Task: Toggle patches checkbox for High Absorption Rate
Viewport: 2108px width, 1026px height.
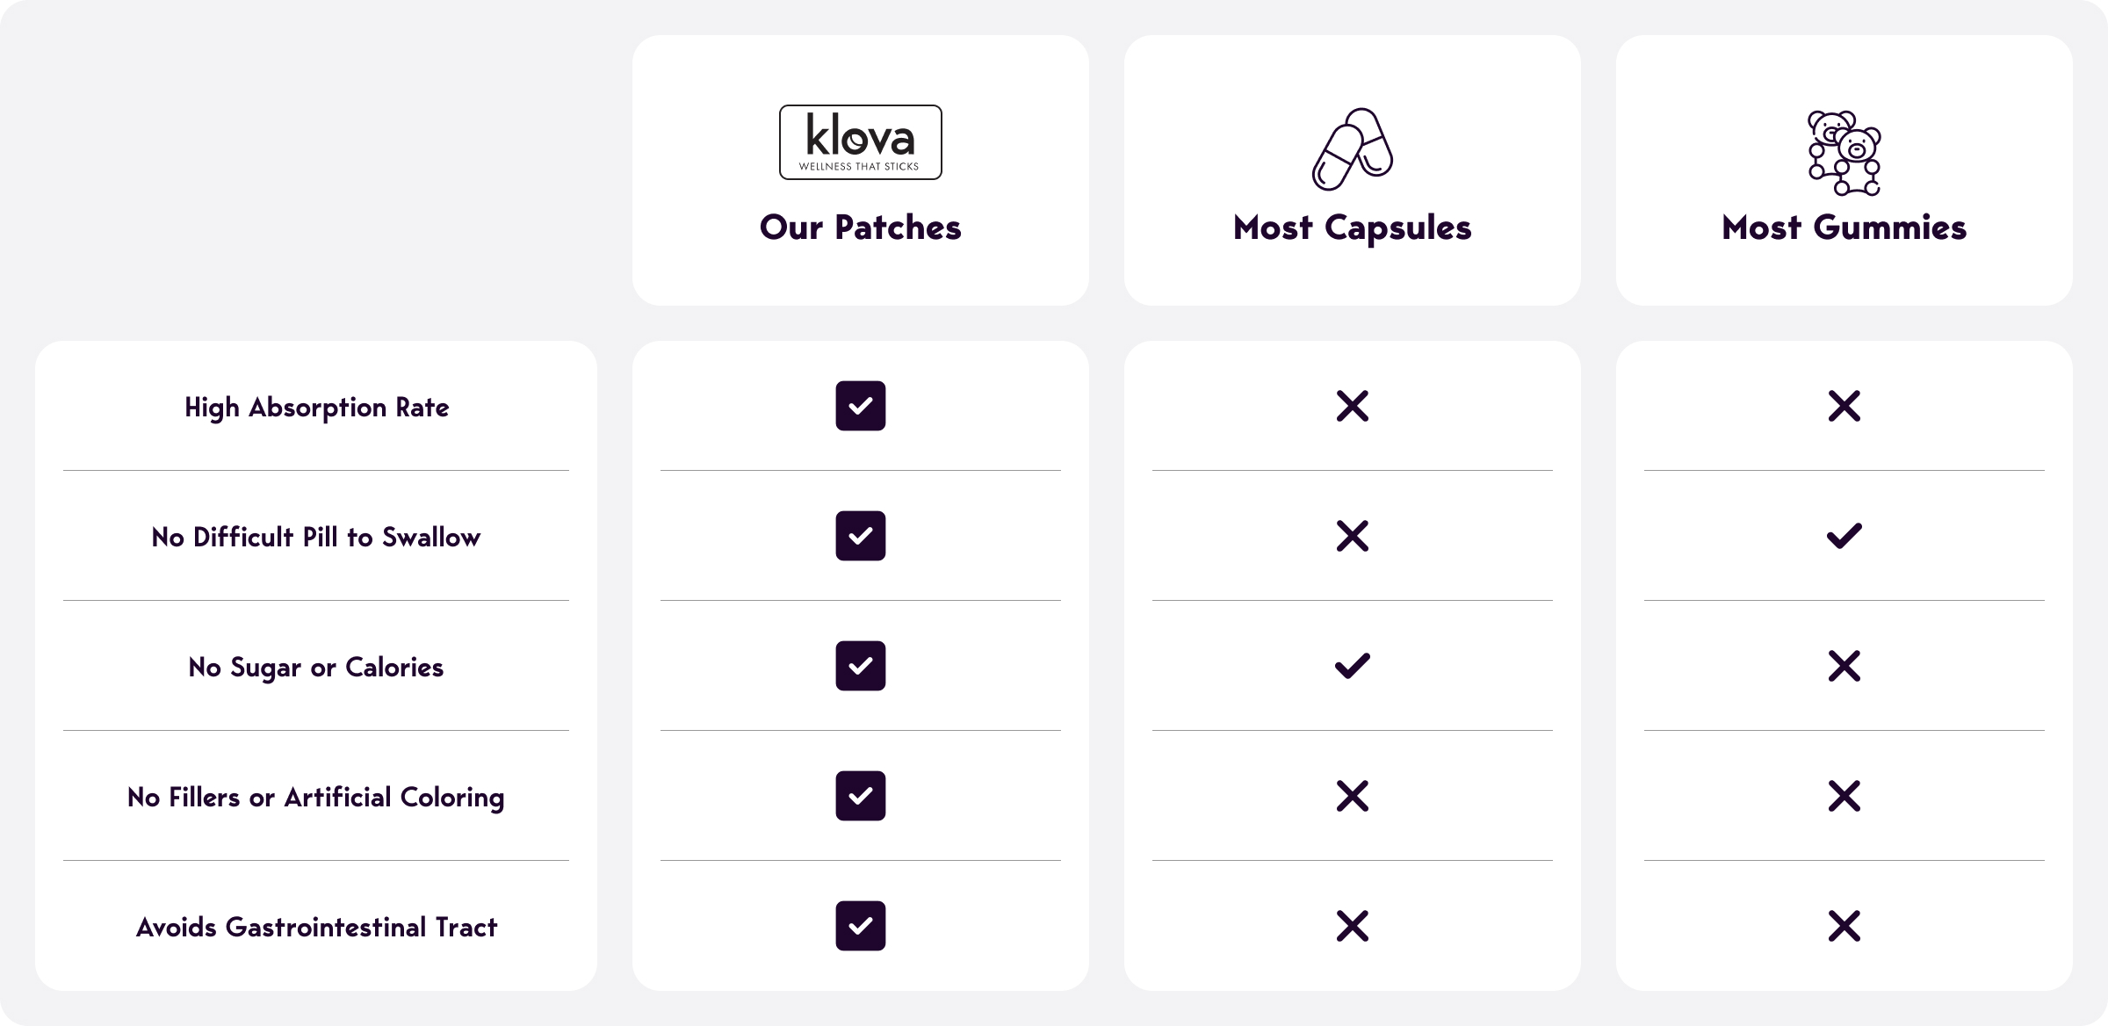Action: [860, 406]
